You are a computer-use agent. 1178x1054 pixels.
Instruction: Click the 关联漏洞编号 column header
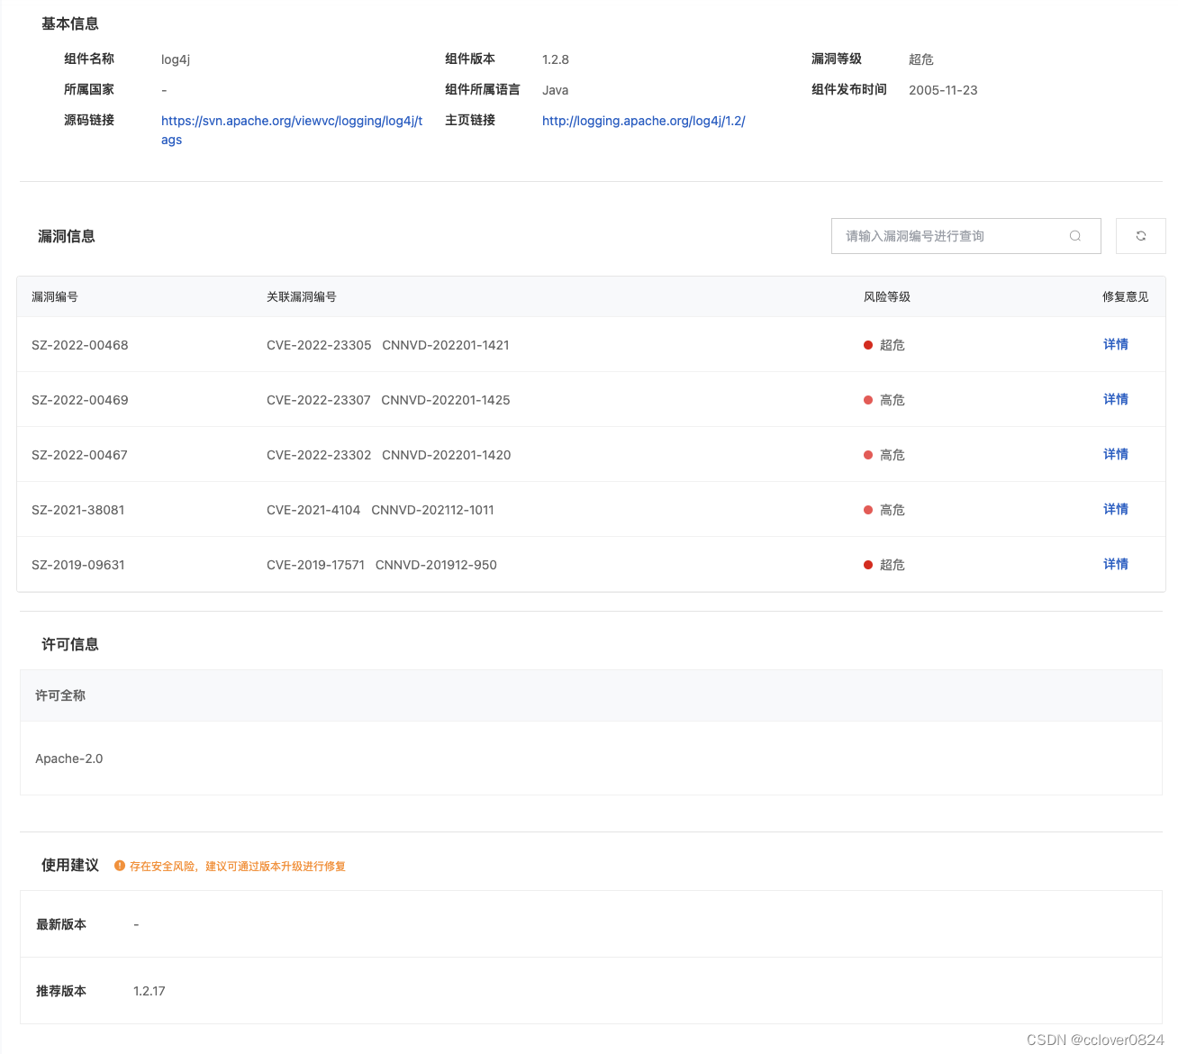click(x=302, y=296)
